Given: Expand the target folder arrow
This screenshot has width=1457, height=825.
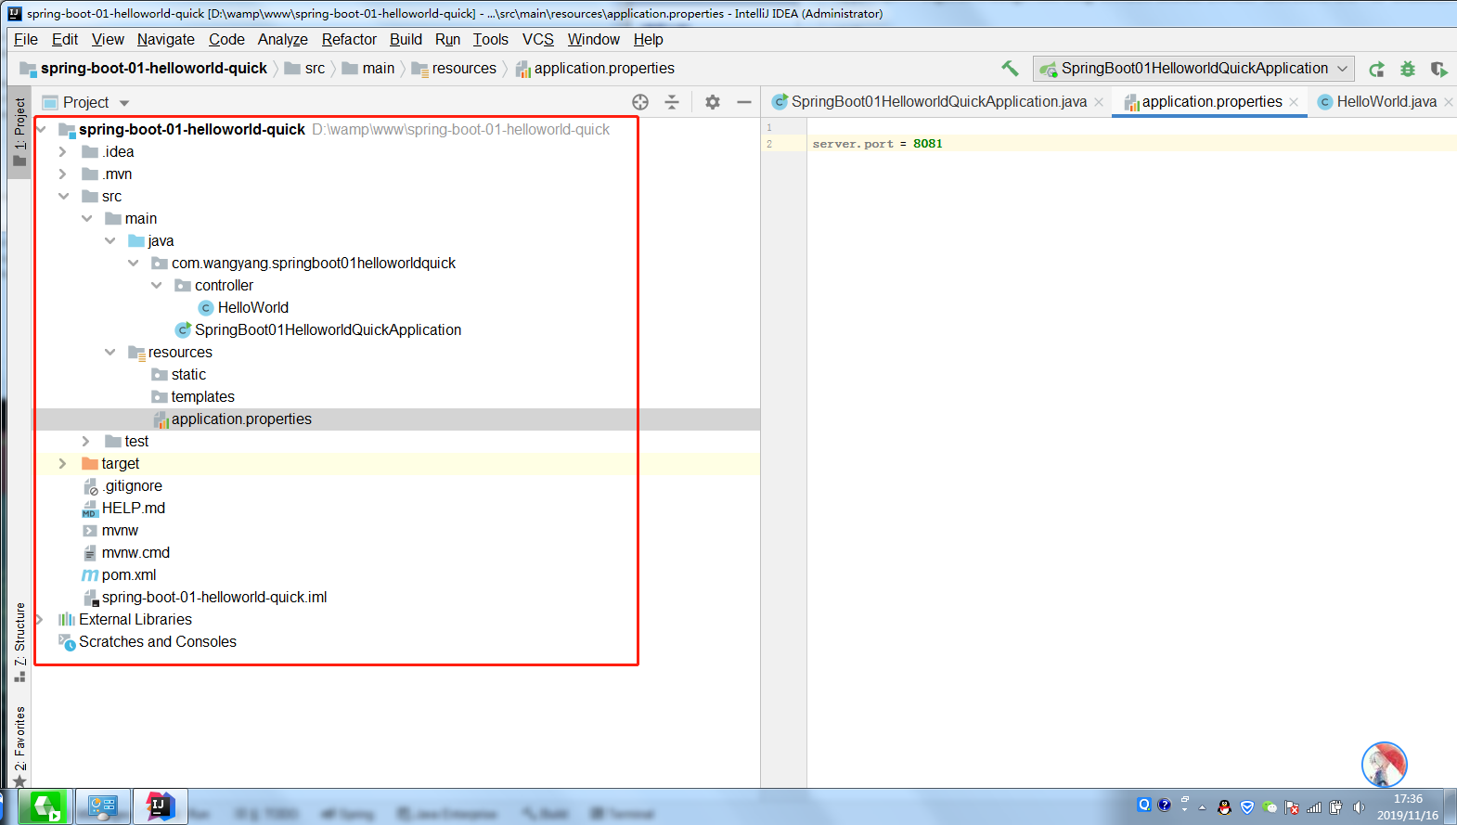Looking at the screenshot, I should point(63,464).
